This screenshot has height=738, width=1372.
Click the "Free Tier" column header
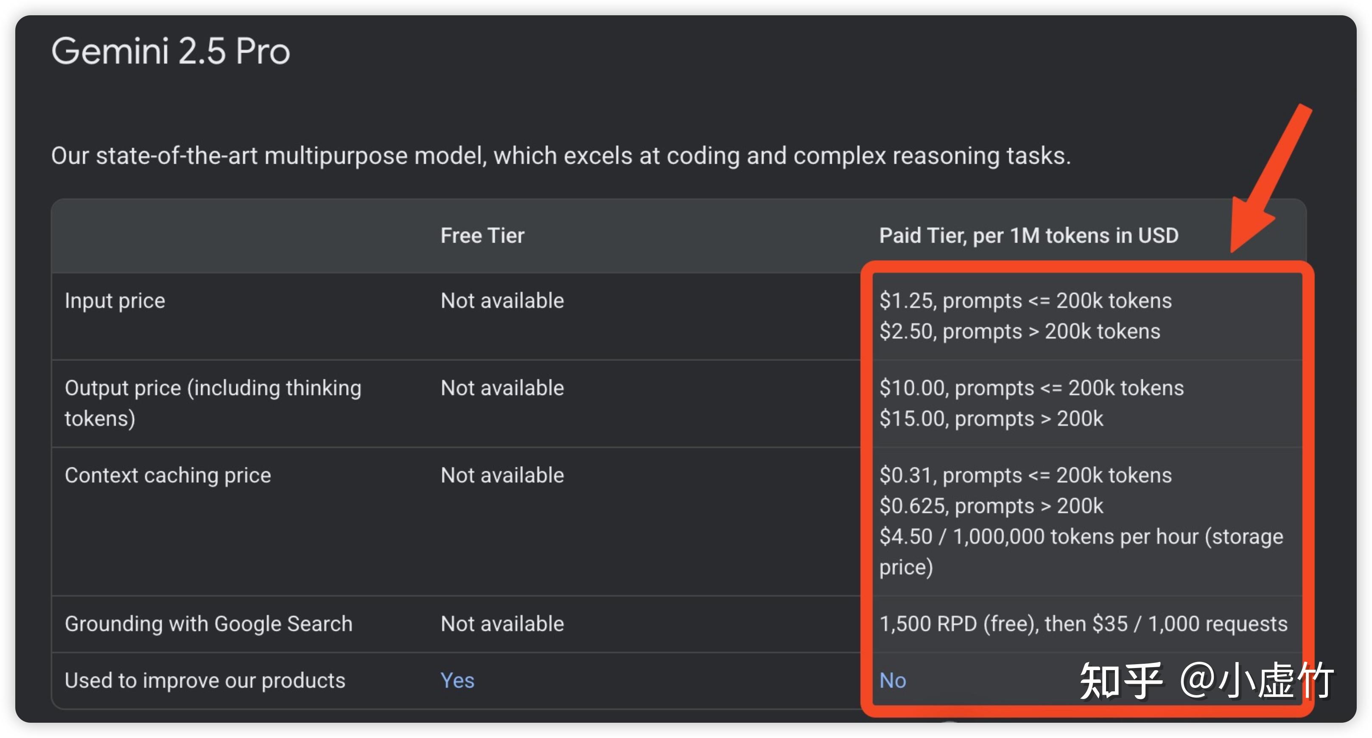click(482, 235)
